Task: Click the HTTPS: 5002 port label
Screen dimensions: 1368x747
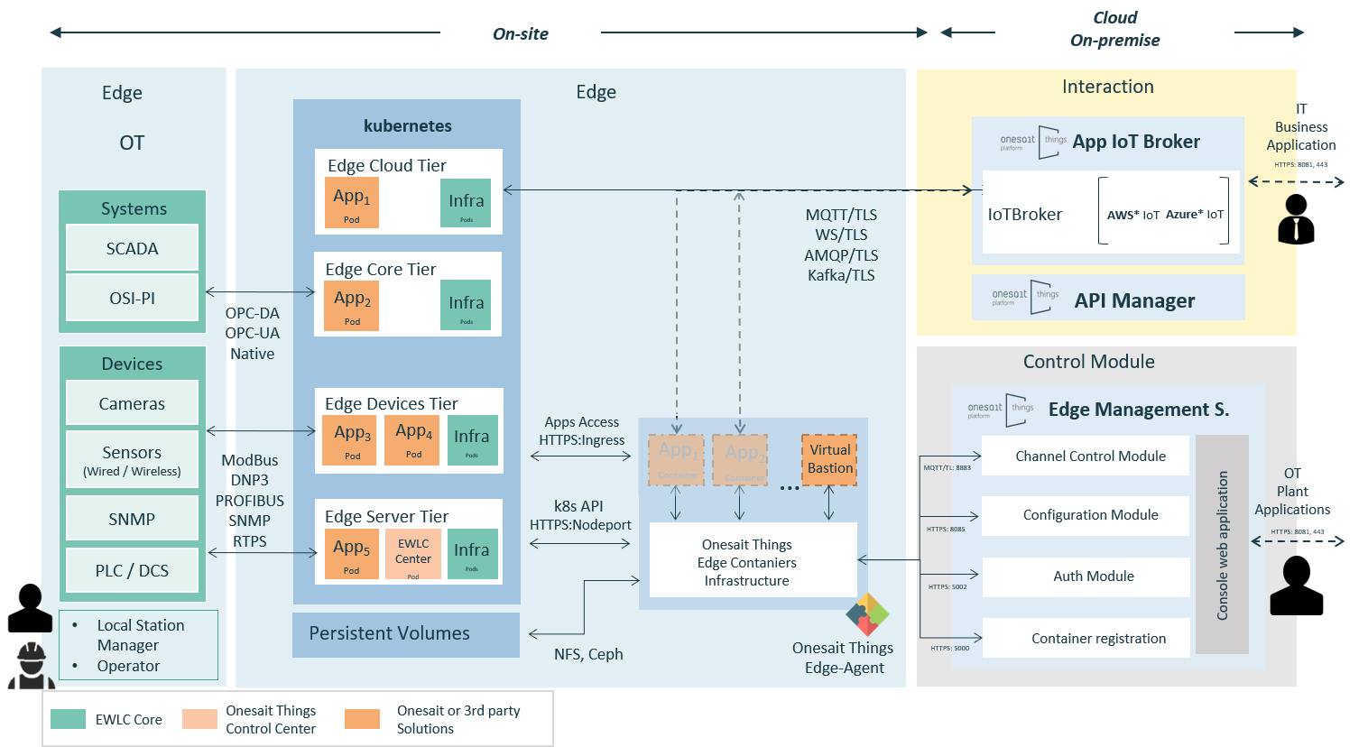Action: tap(947, 586)
